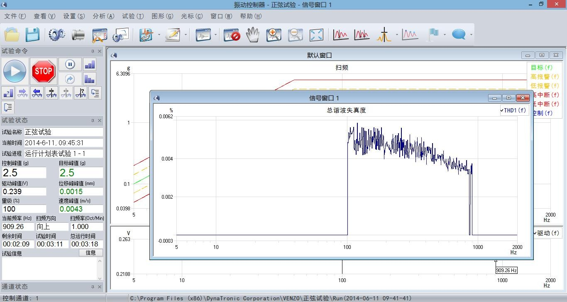
Task: Open the 光标(C) menu
Action: click(192, 16)
